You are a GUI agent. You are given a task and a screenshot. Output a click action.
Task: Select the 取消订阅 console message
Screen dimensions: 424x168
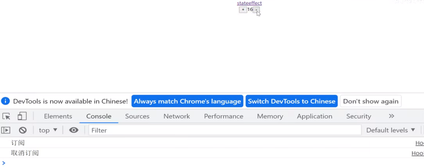point(25,153)
